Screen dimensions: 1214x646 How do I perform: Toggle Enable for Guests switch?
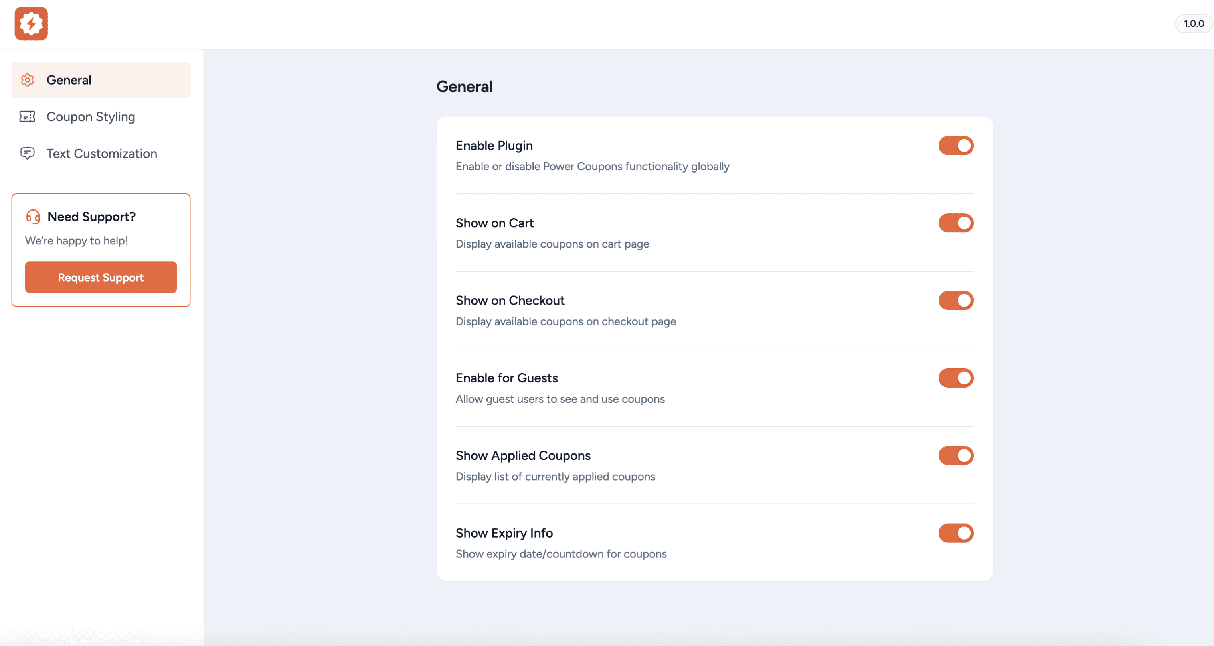(x=956, y=378)
